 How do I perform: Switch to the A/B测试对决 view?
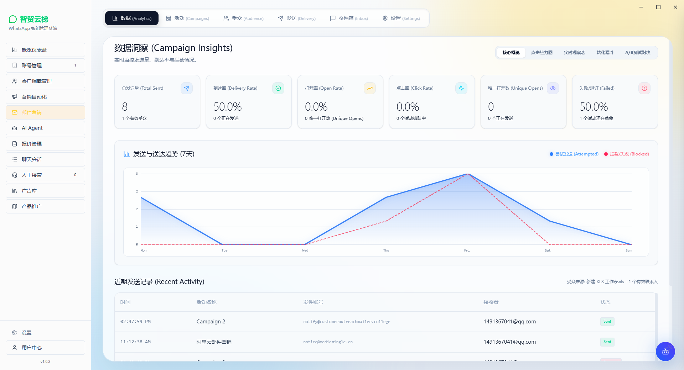click(x=638, y=53)
